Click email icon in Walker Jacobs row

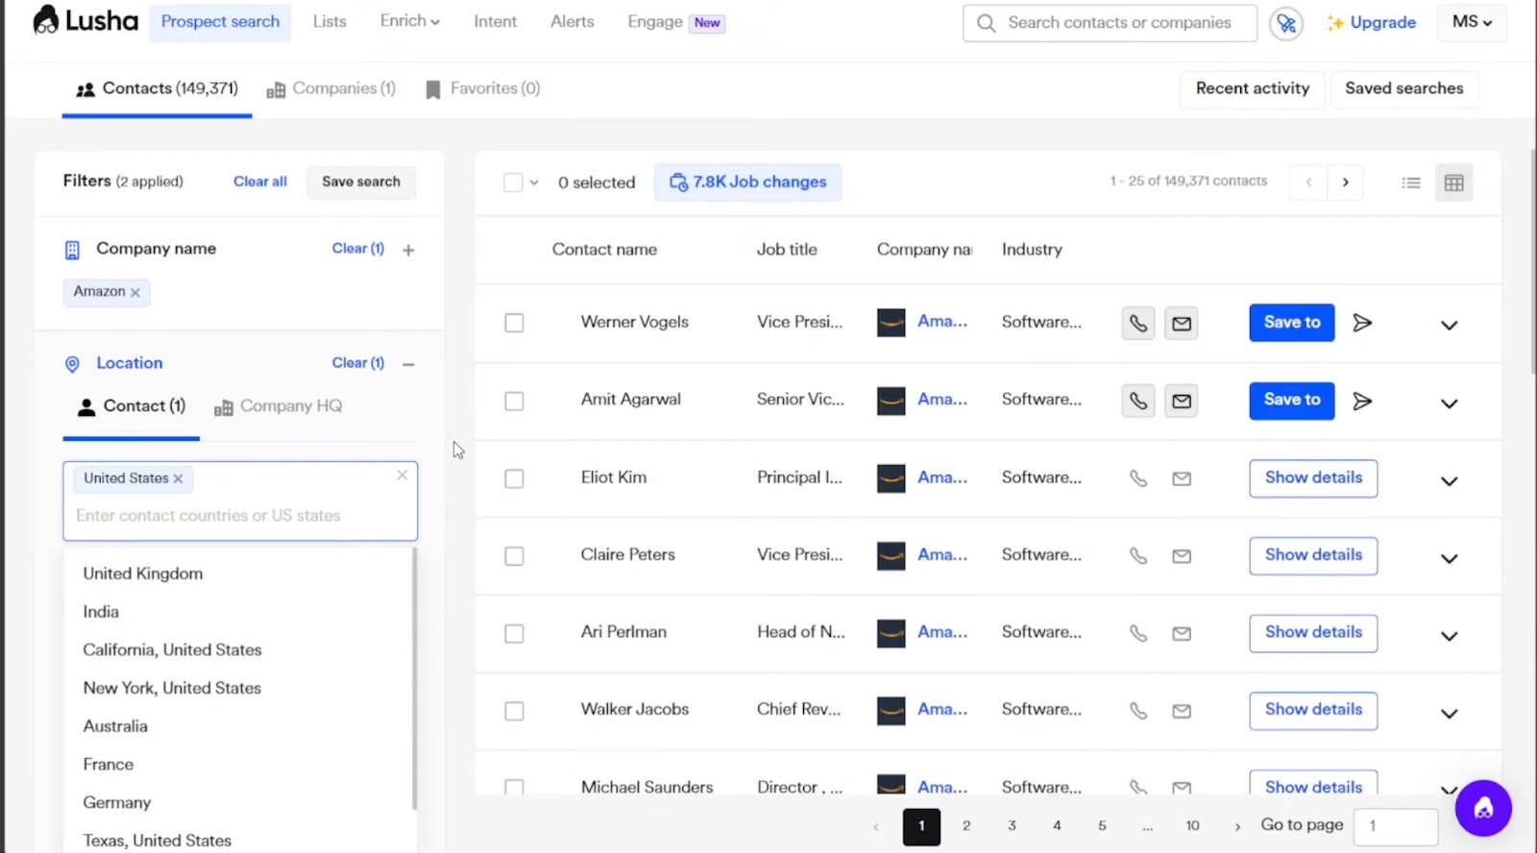[1182, 711]
